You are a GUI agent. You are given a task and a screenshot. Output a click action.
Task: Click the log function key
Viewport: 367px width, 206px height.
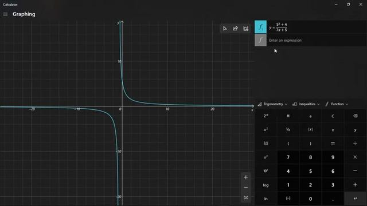[x=266, y=185]
